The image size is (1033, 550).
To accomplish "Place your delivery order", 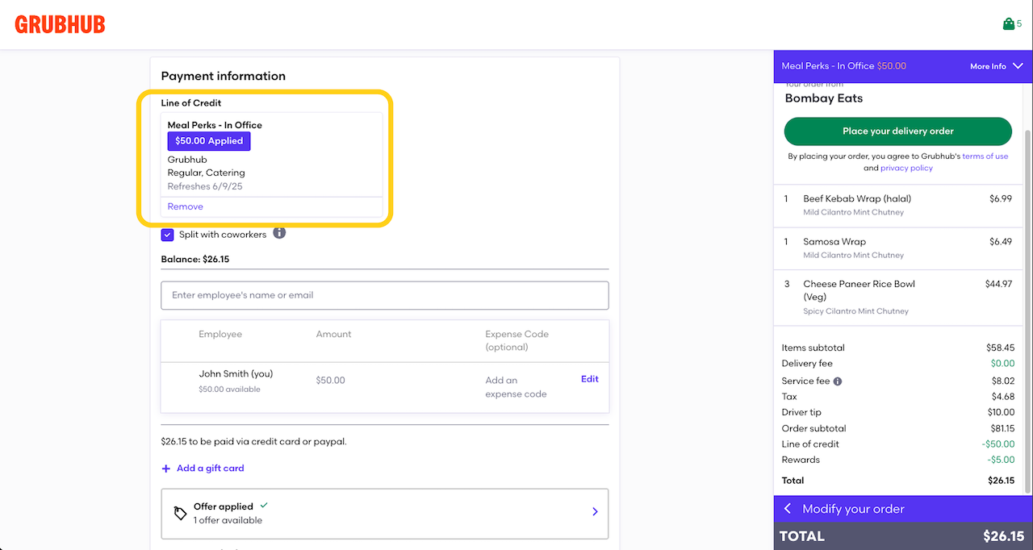I will 897,131.
